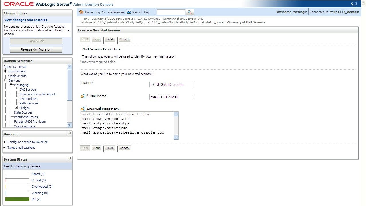The image size is (366, 206).
Task: Open Data Sources tree item
Action: [23, 112]
